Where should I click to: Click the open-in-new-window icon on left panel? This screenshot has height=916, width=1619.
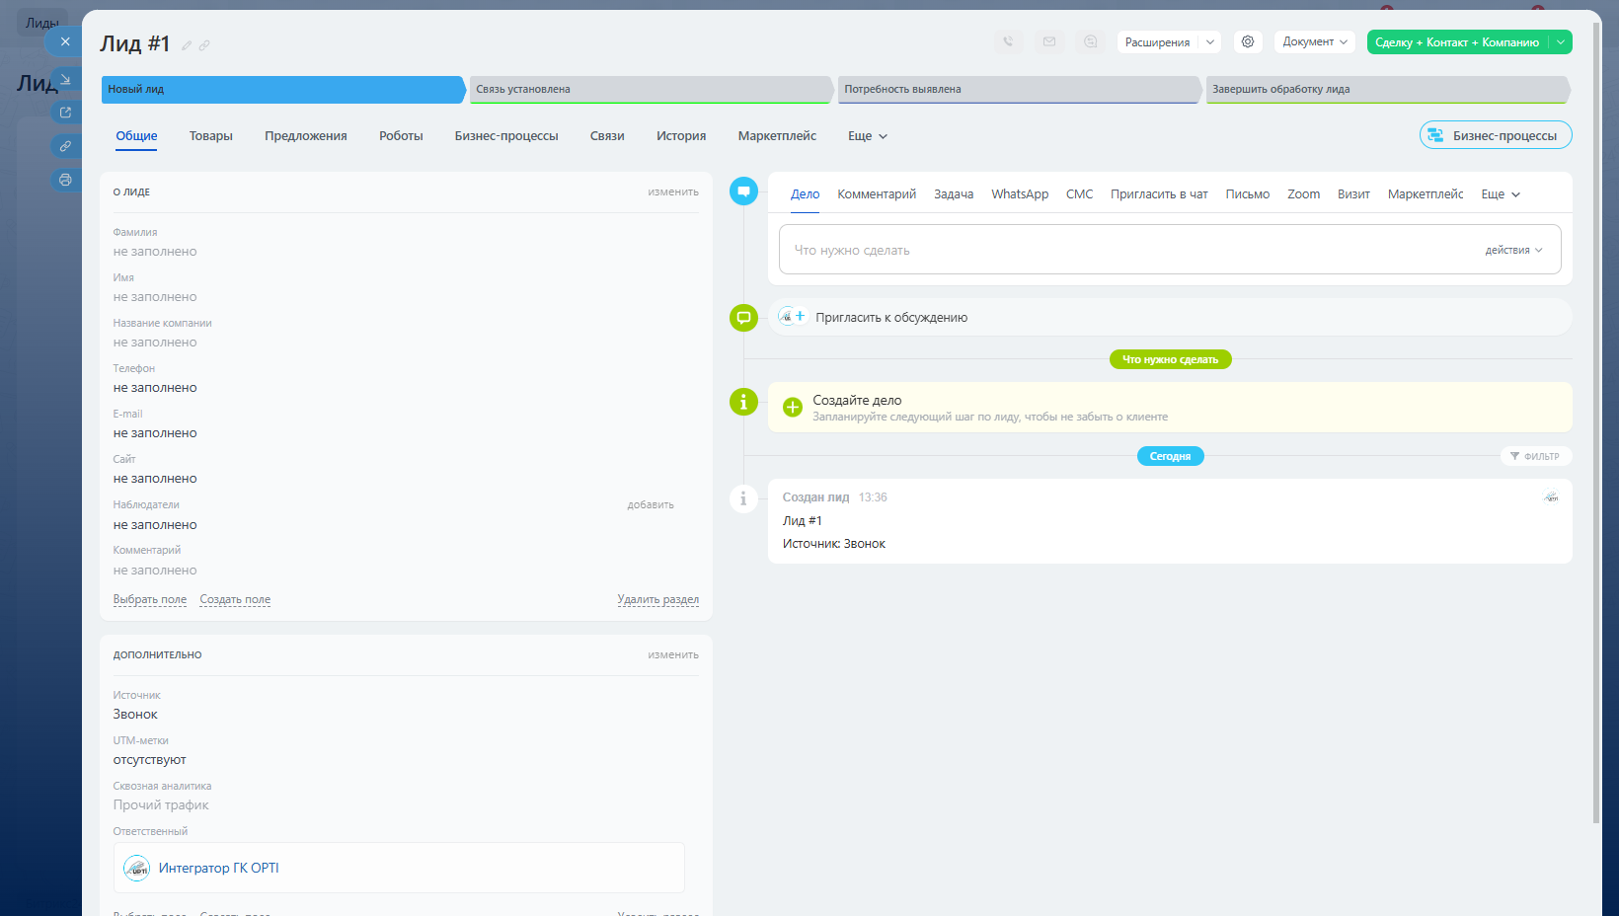click(65, 113)
